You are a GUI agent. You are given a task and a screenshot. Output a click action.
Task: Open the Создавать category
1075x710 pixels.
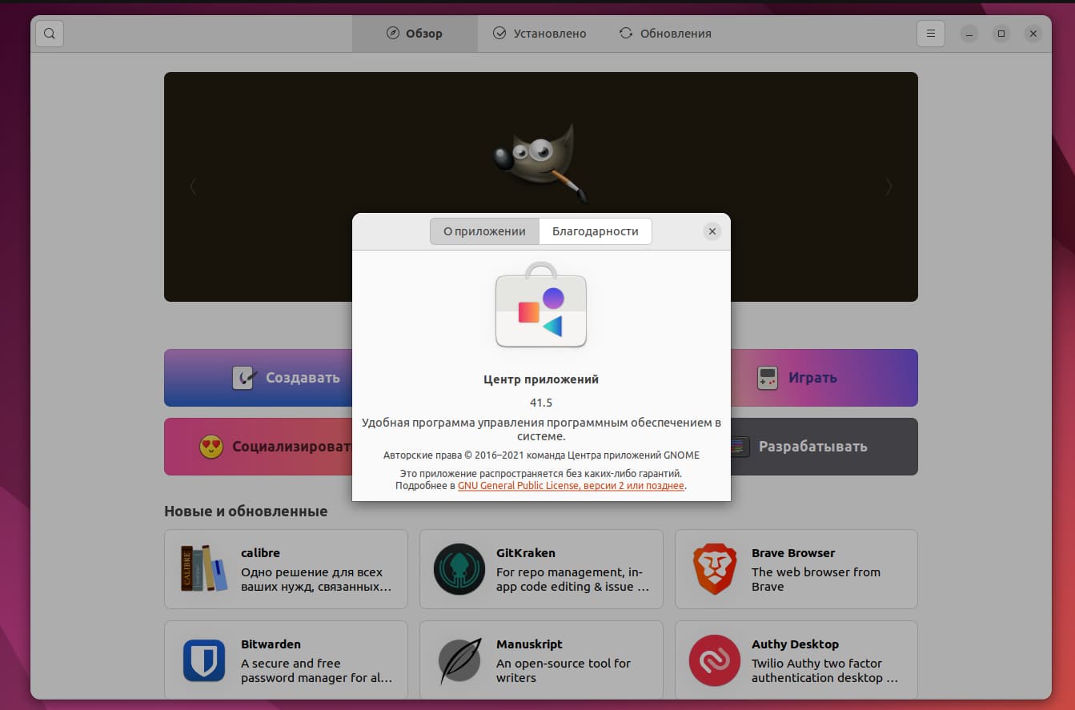pos(259,378)
